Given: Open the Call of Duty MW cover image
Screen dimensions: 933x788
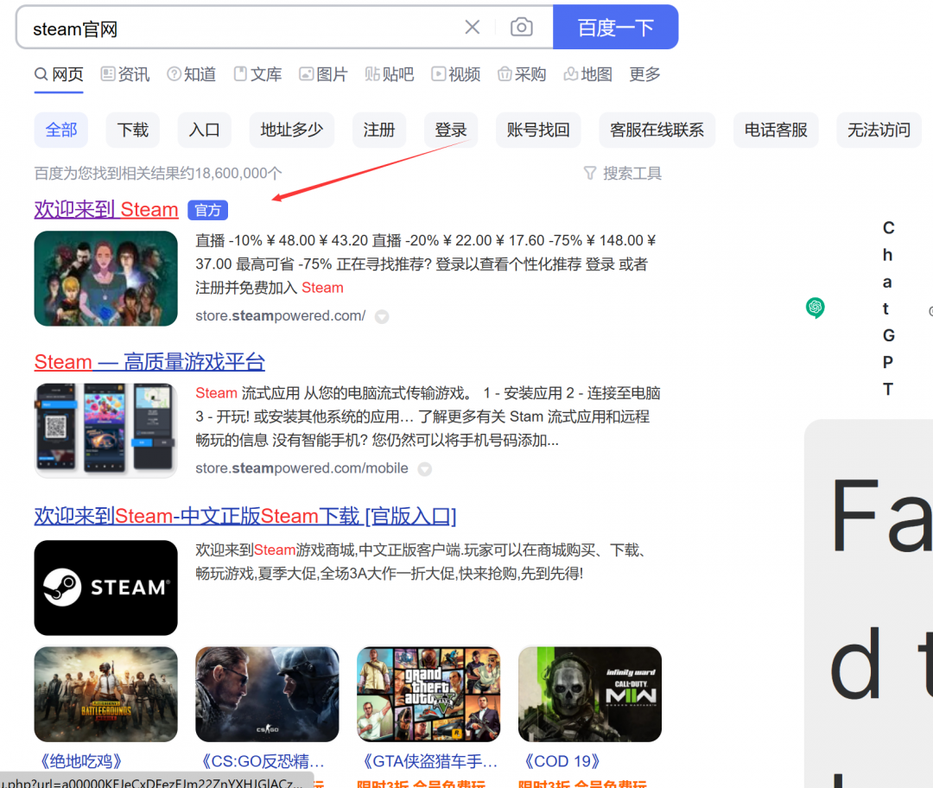Looking at the screenshot, I should coord(590,694).
